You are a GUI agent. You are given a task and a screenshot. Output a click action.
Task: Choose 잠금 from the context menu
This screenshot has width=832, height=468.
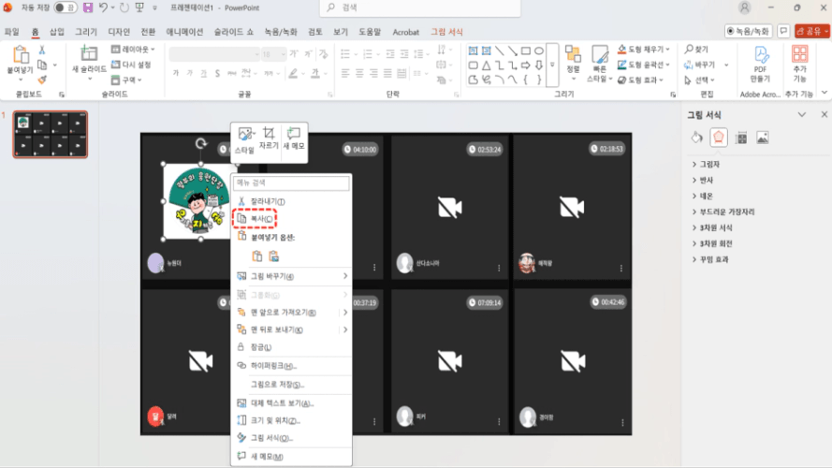pyautogui.click(x=291, y=347)
